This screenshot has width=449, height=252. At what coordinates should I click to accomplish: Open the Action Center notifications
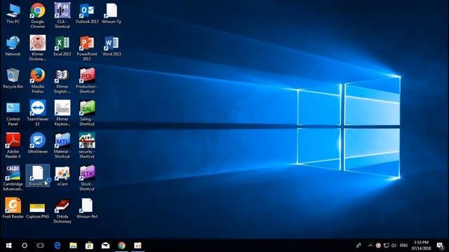(x=441, y=246)
